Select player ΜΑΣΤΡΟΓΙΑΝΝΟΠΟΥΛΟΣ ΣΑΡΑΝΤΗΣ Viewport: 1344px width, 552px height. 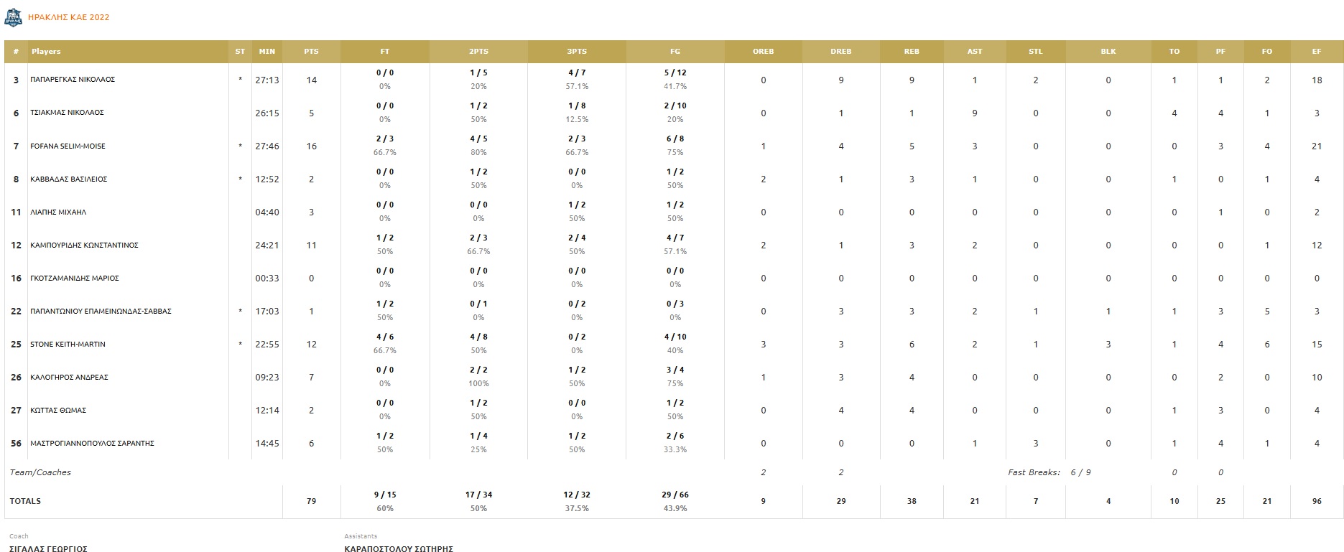click(92, 444)
